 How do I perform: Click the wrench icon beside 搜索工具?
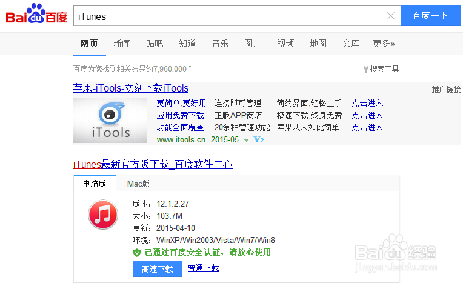(x=366, y=69)
